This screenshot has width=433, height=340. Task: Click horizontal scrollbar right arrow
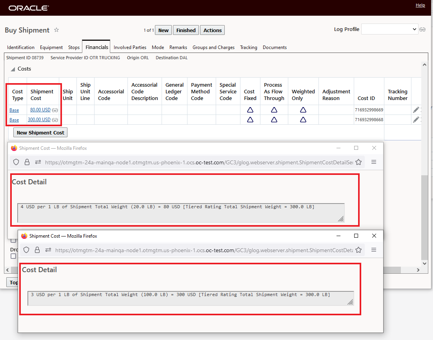[x=418, y=270]
